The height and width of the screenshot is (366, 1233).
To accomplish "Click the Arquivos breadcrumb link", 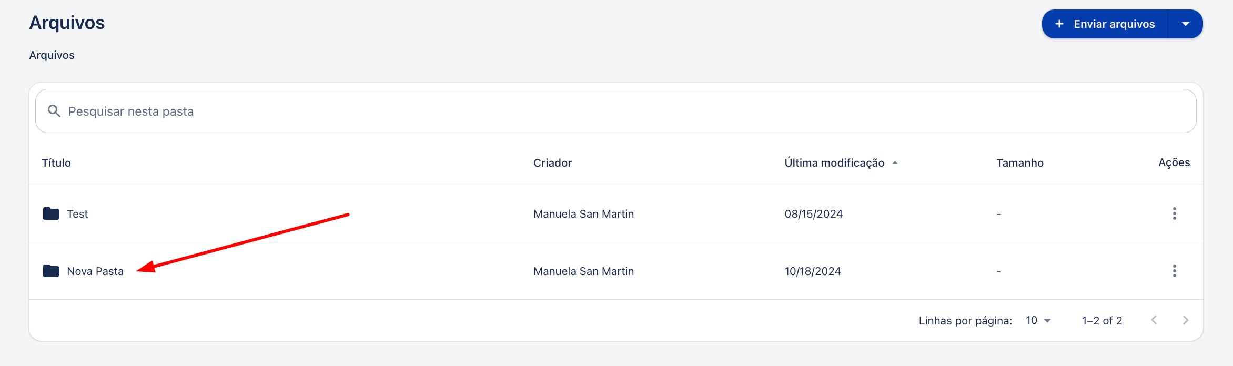I will (52, 55).
